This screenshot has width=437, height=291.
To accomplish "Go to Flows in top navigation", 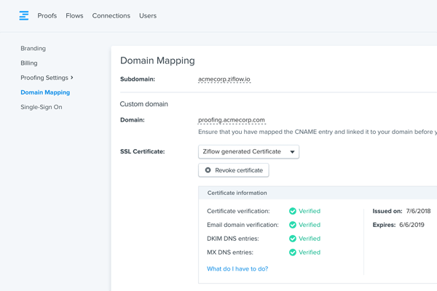I will (74, 16).
